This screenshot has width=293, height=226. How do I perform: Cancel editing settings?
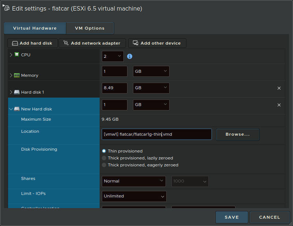(270, 217)
